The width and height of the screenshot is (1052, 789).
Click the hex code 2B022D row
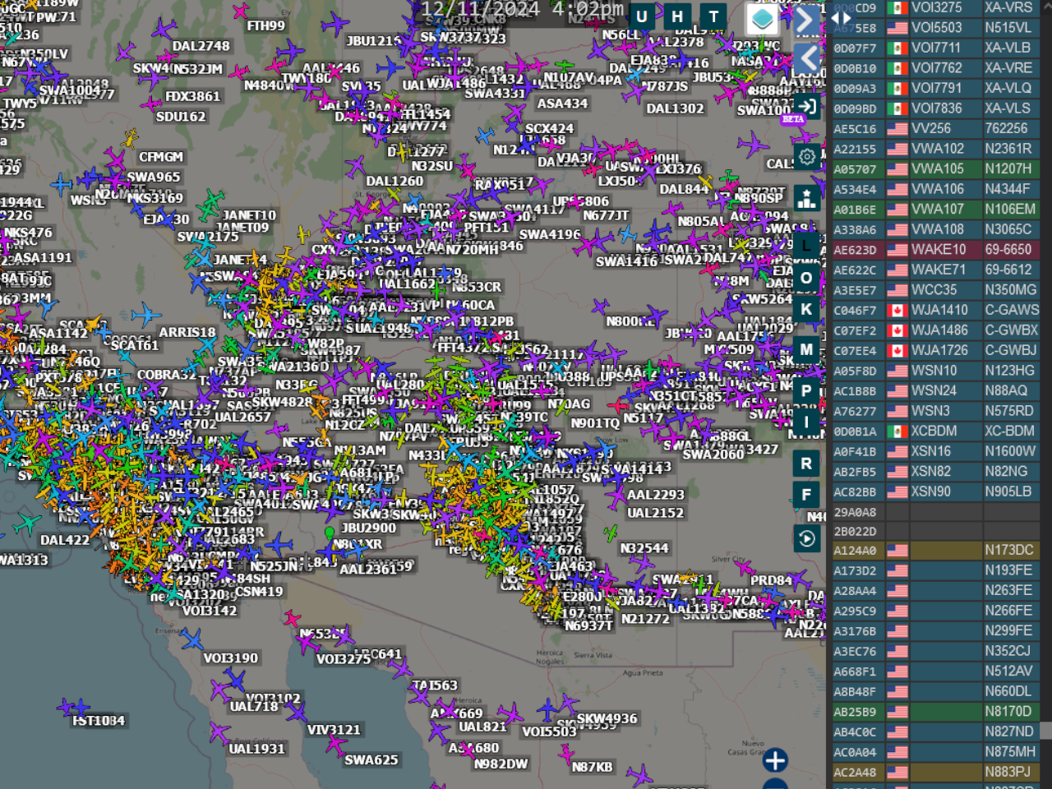935,532
